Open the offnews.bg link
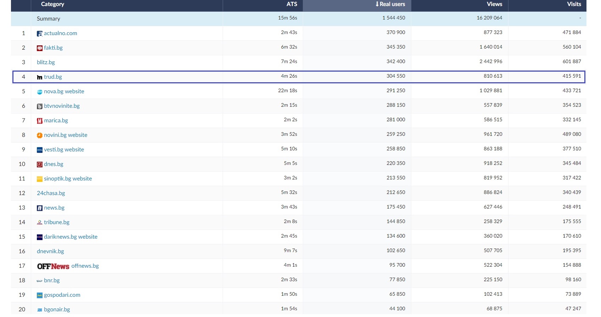The image size is (601, 317). (85, 266)
